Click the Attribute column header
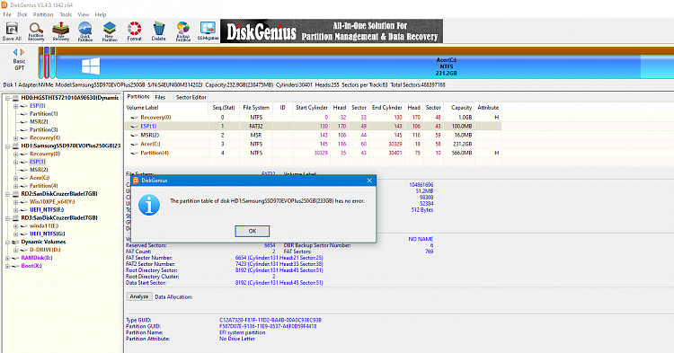Image resolution: width=674 pixels, height=353 pixels. pos(488,108)
